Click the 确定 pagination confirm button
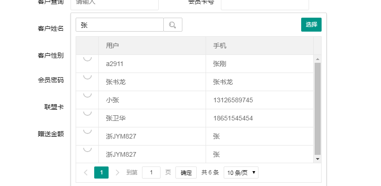This screenshot has width=381, height=186. click(x=186, y=173)
